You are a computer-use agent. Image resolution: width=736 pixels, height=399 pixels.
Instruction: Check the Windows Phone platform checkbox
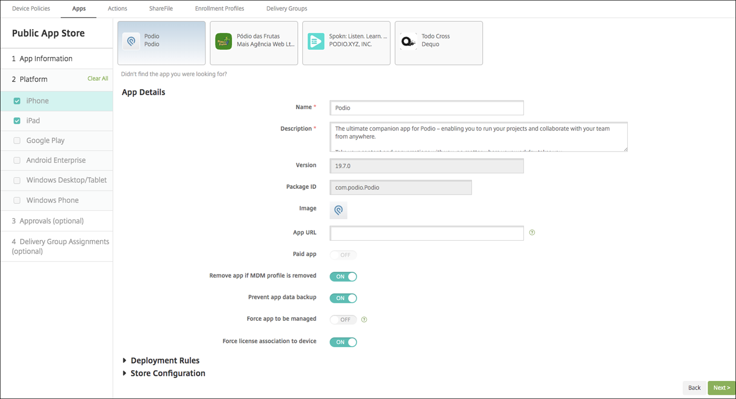[17, 200]
